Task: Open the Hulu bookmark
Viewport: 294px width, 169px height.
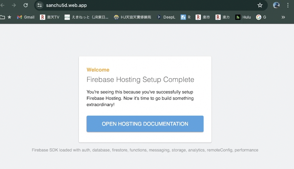Action: (243, 17)
